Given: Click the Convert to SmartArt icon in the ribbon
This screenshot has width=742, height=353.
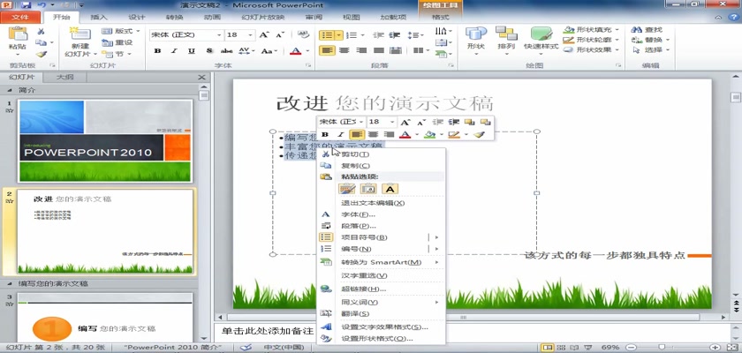Looking at the screenshot, I should click(443, 54).
